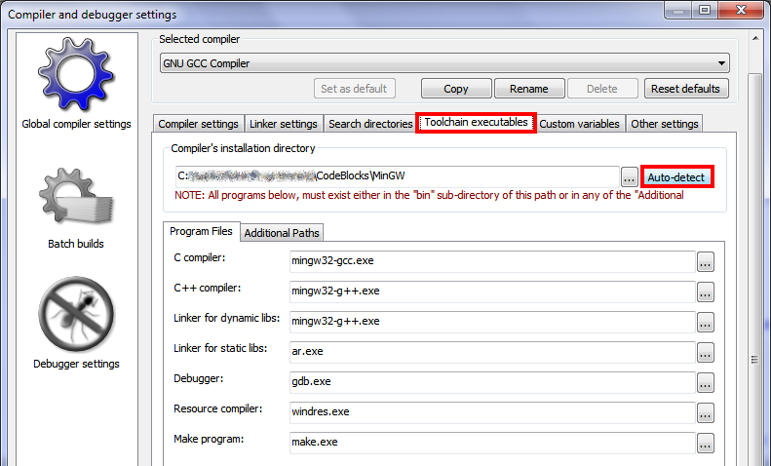
Task: Switch to Additional Paths tab
Action: 282,233
